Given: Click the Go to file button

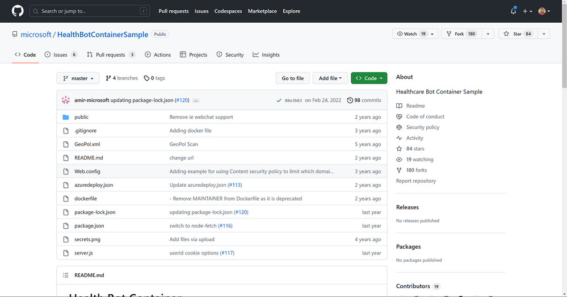Looking at the screenshot, I should pyautogui.click(x=292, y=78).
